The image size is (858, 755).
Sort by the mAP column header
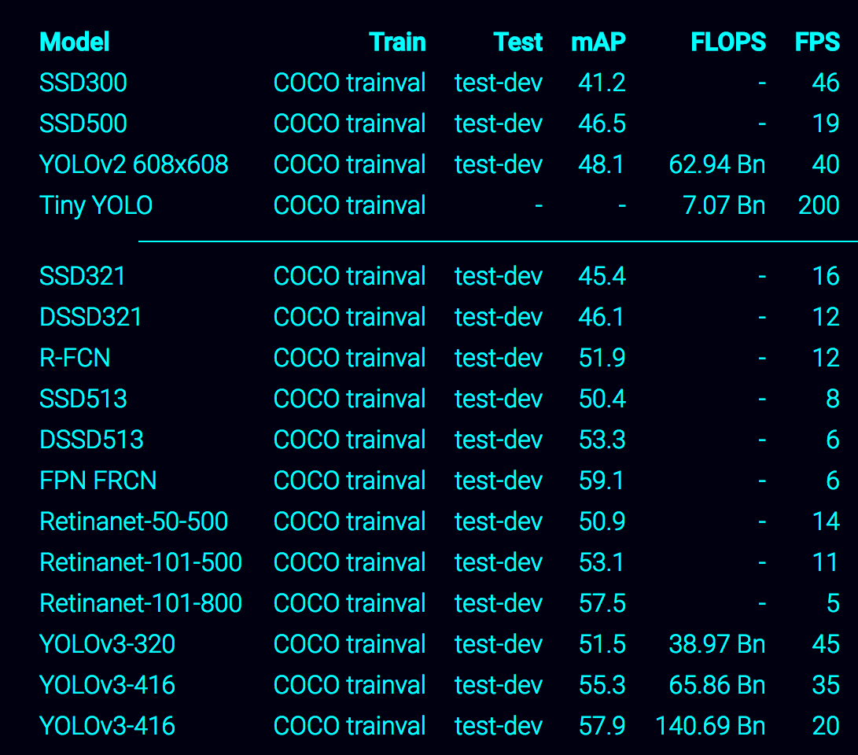point(599,42)
